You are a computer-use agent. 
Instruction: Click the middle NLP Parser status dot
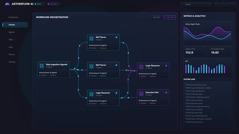click(116, 65)
